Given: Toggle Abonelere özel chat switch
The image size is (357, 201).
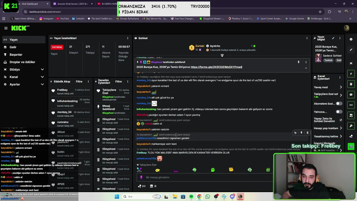Looking at the screenshot, I should tap(339, 104).
